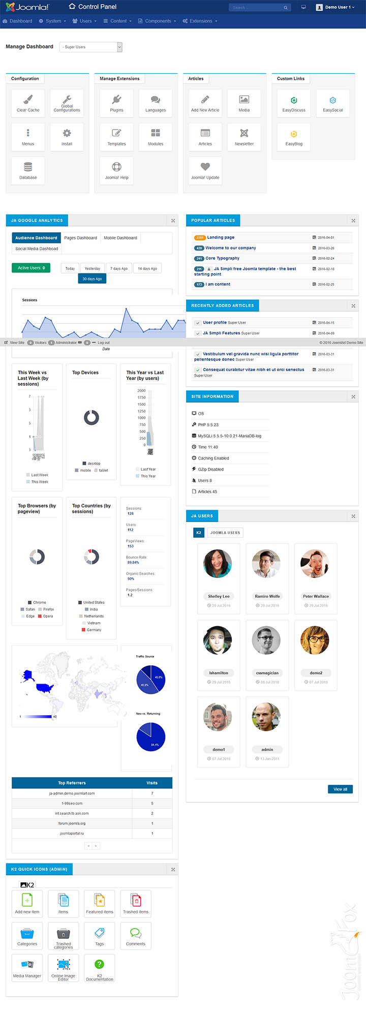Open the EasySocial custom link
The height and width of the screenshot is (1015, 366).
(x=333, y=103)
